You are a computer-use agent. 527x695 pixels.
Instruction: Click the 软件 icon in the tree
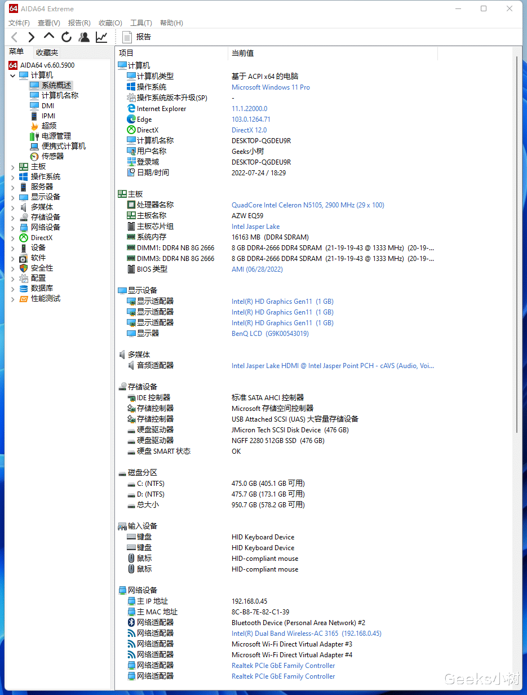click(x=24, y=258)
